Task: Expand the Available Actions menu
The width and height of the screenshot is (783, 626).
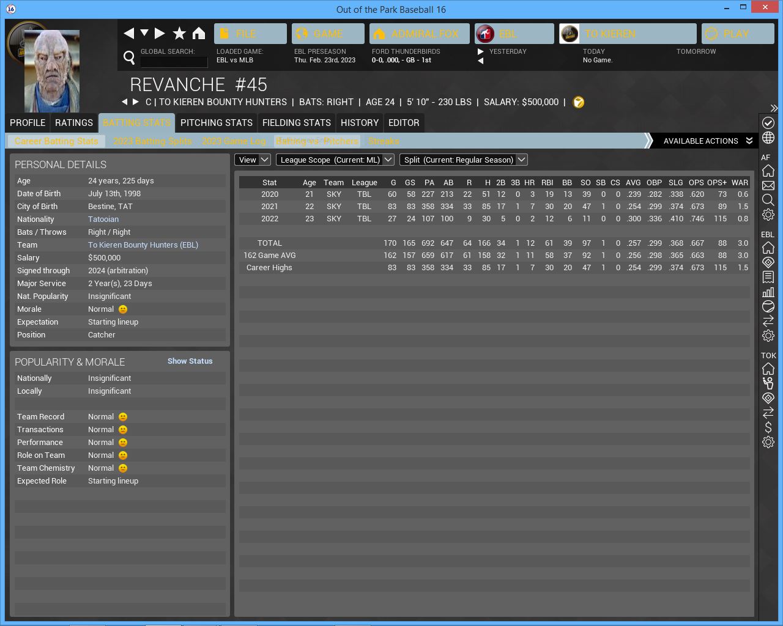Action: click(707, 141)
